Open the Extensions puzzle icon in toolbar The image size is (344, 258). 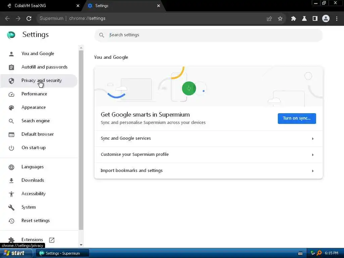[293, 19]
